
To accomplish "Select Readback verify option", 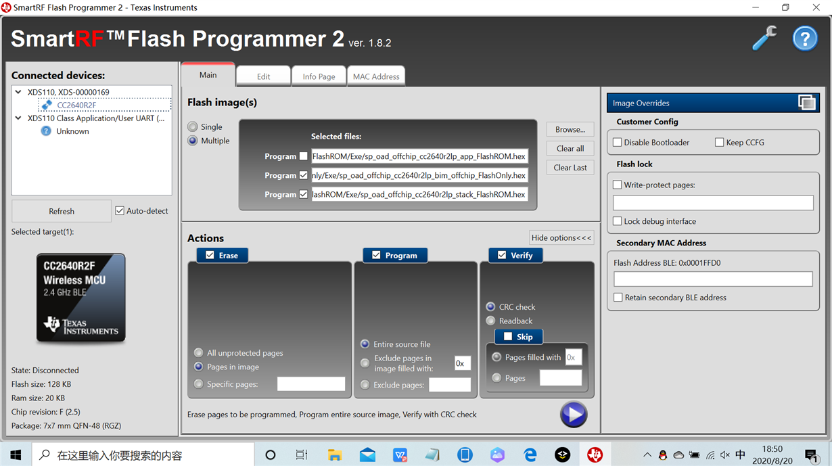I will click(490, 321).
